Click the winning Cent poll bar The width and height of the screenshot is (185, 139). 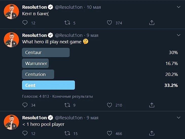click(48, 85)
